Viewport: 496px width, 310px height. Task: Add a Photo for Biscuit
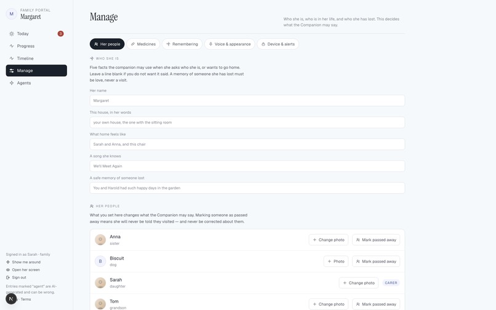click(335, 261)
